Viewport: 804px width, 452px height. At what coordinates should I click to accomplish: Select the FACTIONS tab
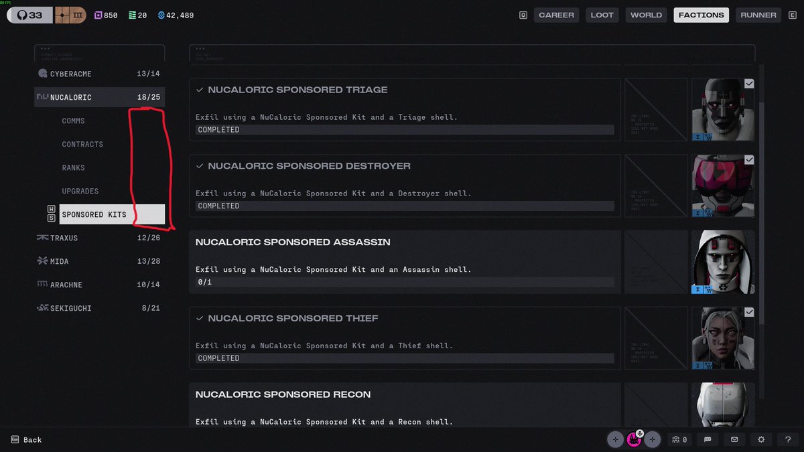(701, 15)
